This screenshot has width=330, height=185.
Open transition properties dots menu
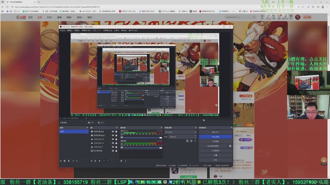(x=195, y=141)
